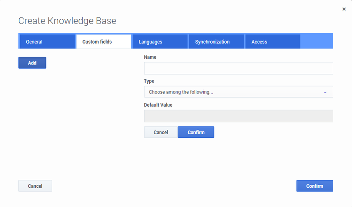Focus the Name input field
This screenshot has width=352, height=207.
click(x=238, y=68)
